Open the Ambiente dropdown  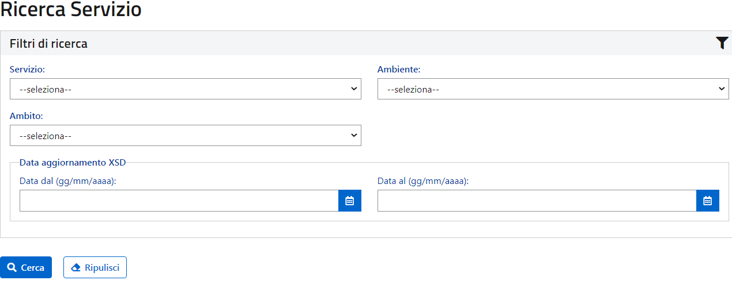(553, 89)
